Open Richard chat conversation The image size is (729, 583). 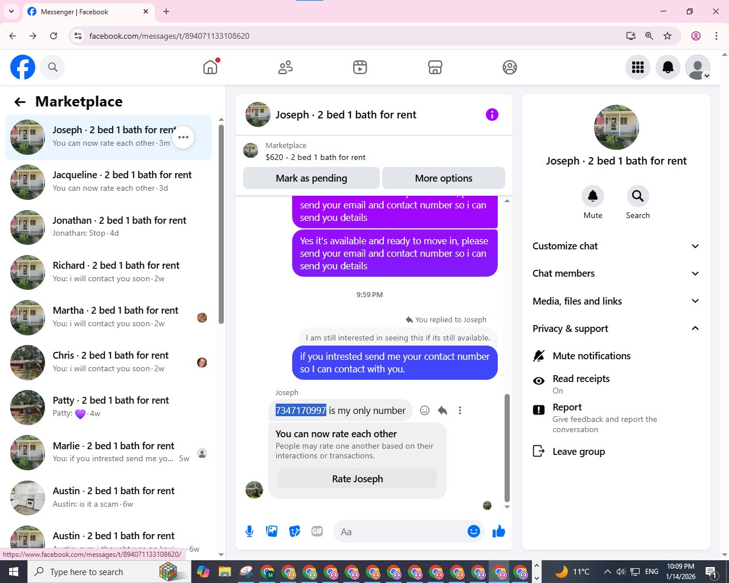click(x=108, y=272)
